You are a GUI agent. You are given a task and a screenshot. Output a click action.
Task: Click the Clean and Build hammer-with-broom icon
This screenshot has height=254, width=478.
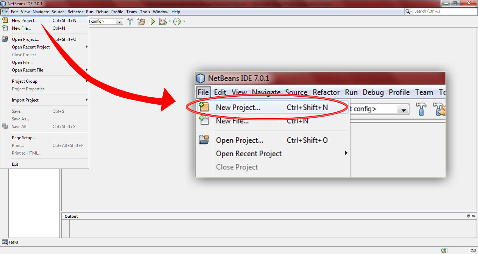[x=141, y=21]
